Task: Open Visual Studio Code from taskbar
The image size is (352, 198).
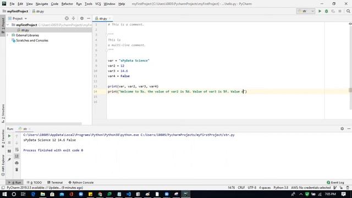Action: 129,194
